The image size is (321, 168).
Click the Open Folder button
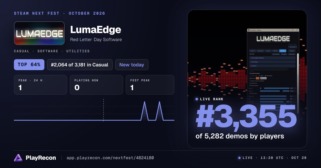click(x=276, y=54)
